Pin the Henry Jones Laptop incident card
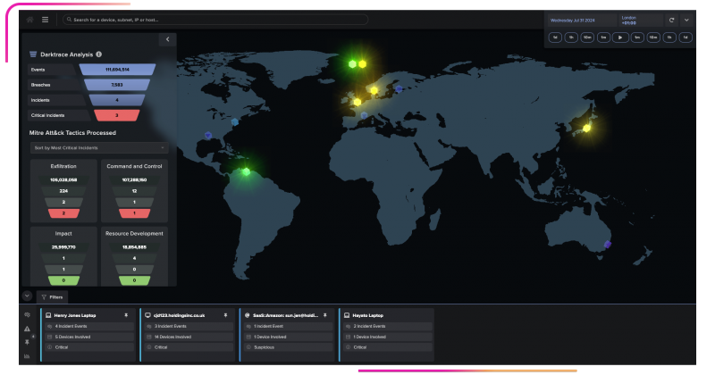 126,315
